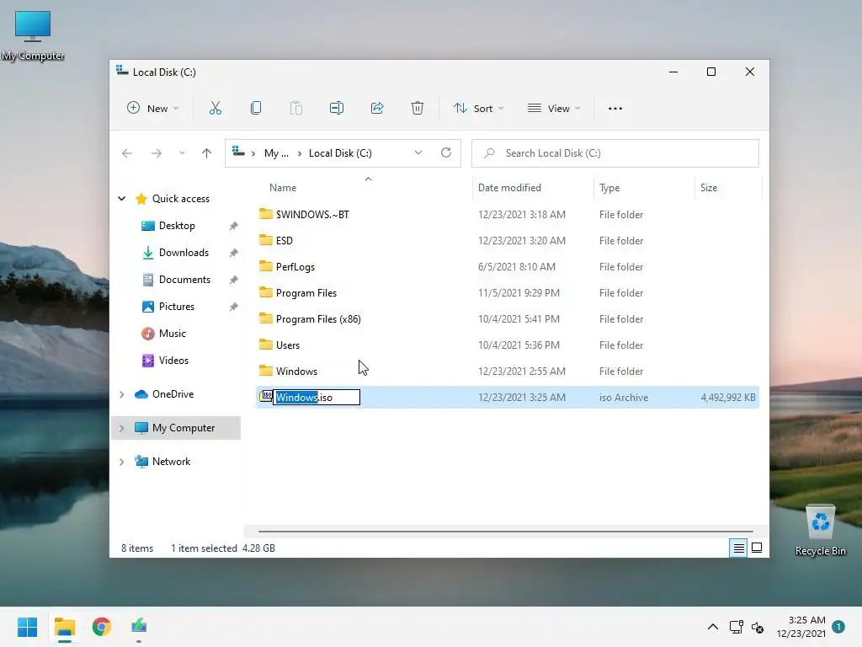Screen dimensions: 862x647
Task: Expand the Network tree node
Action: (122, 462)
